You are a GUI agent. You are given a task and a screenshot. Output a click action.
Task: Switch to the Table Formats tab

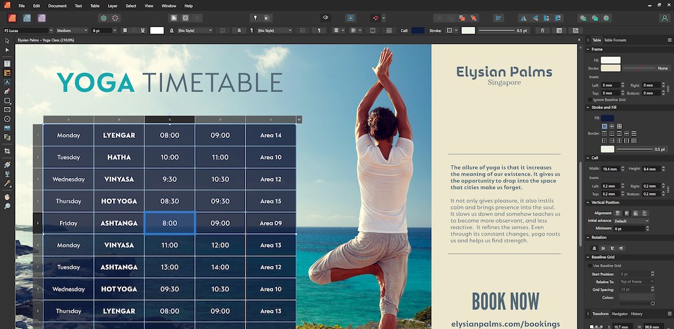pyautogui.click(x=615, y=40)
